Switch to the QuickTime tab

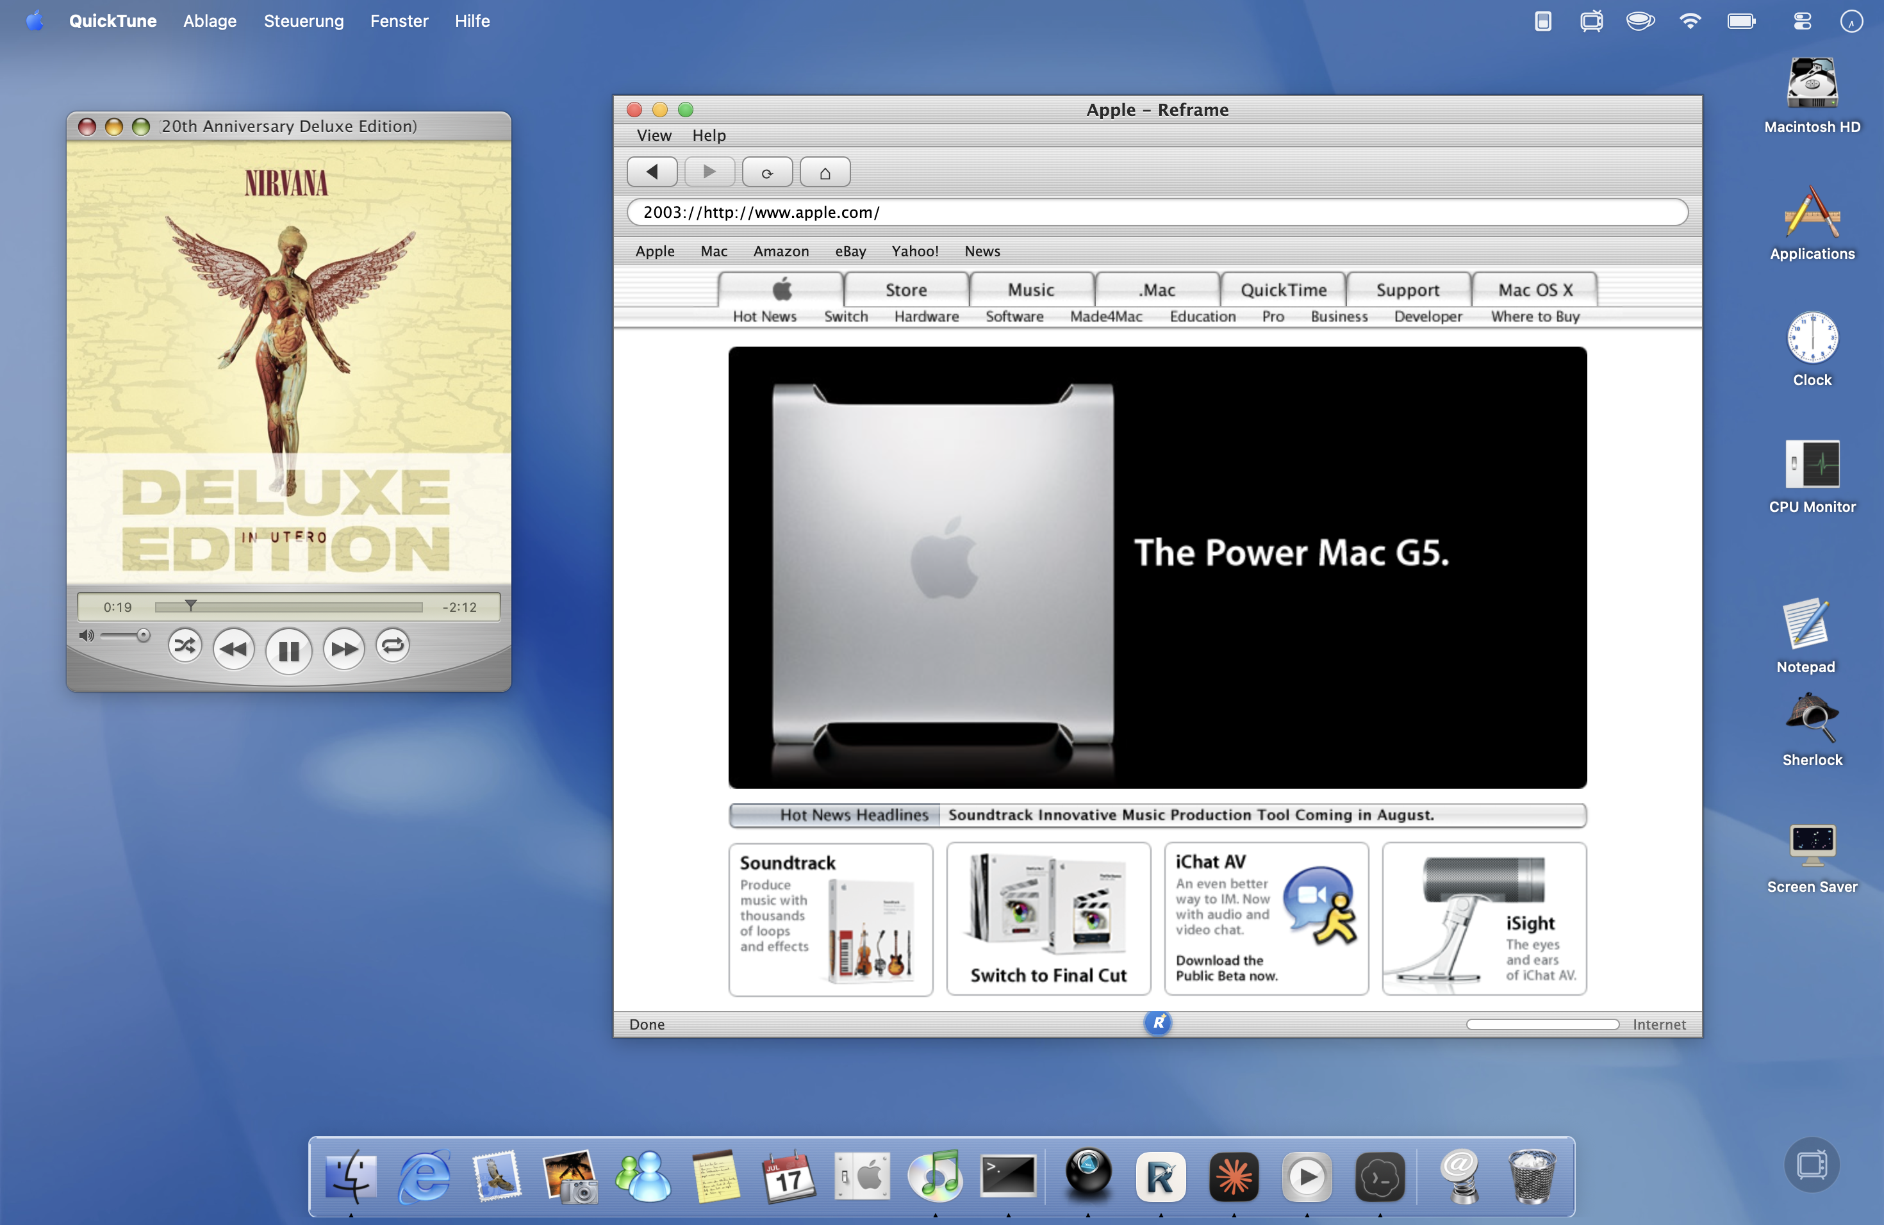1283,290
